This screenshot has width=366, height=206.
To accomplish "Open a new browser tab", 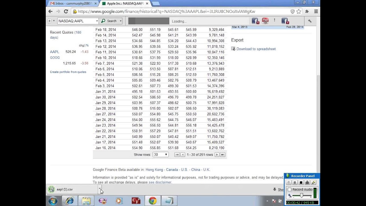I will coord(156,3).
